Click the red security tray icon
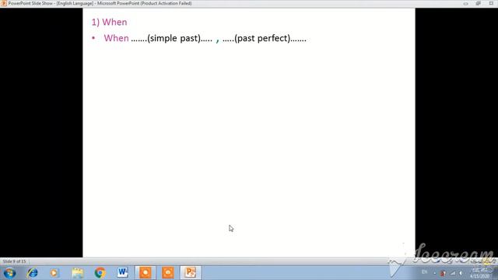The height and width of the screenshot is (280, 498). click(x=443, y=273)
